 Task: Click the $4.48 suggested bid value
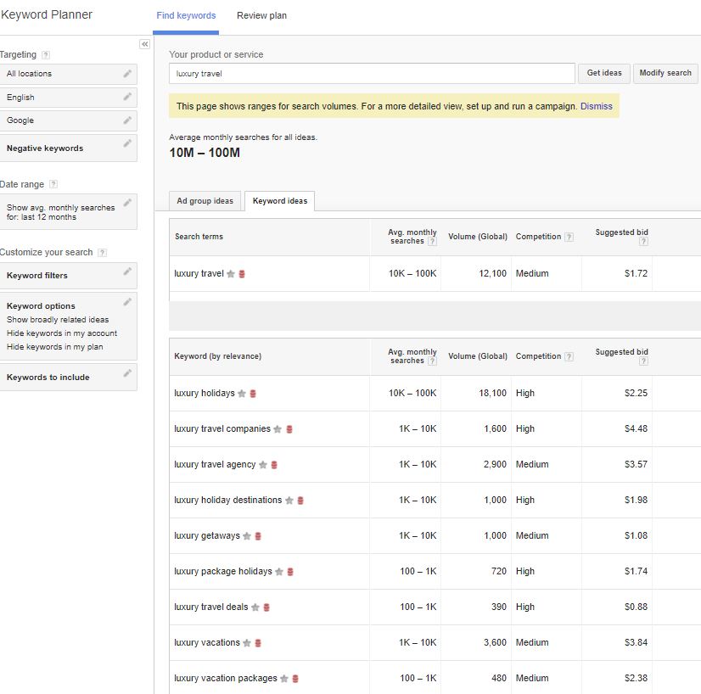636,429
